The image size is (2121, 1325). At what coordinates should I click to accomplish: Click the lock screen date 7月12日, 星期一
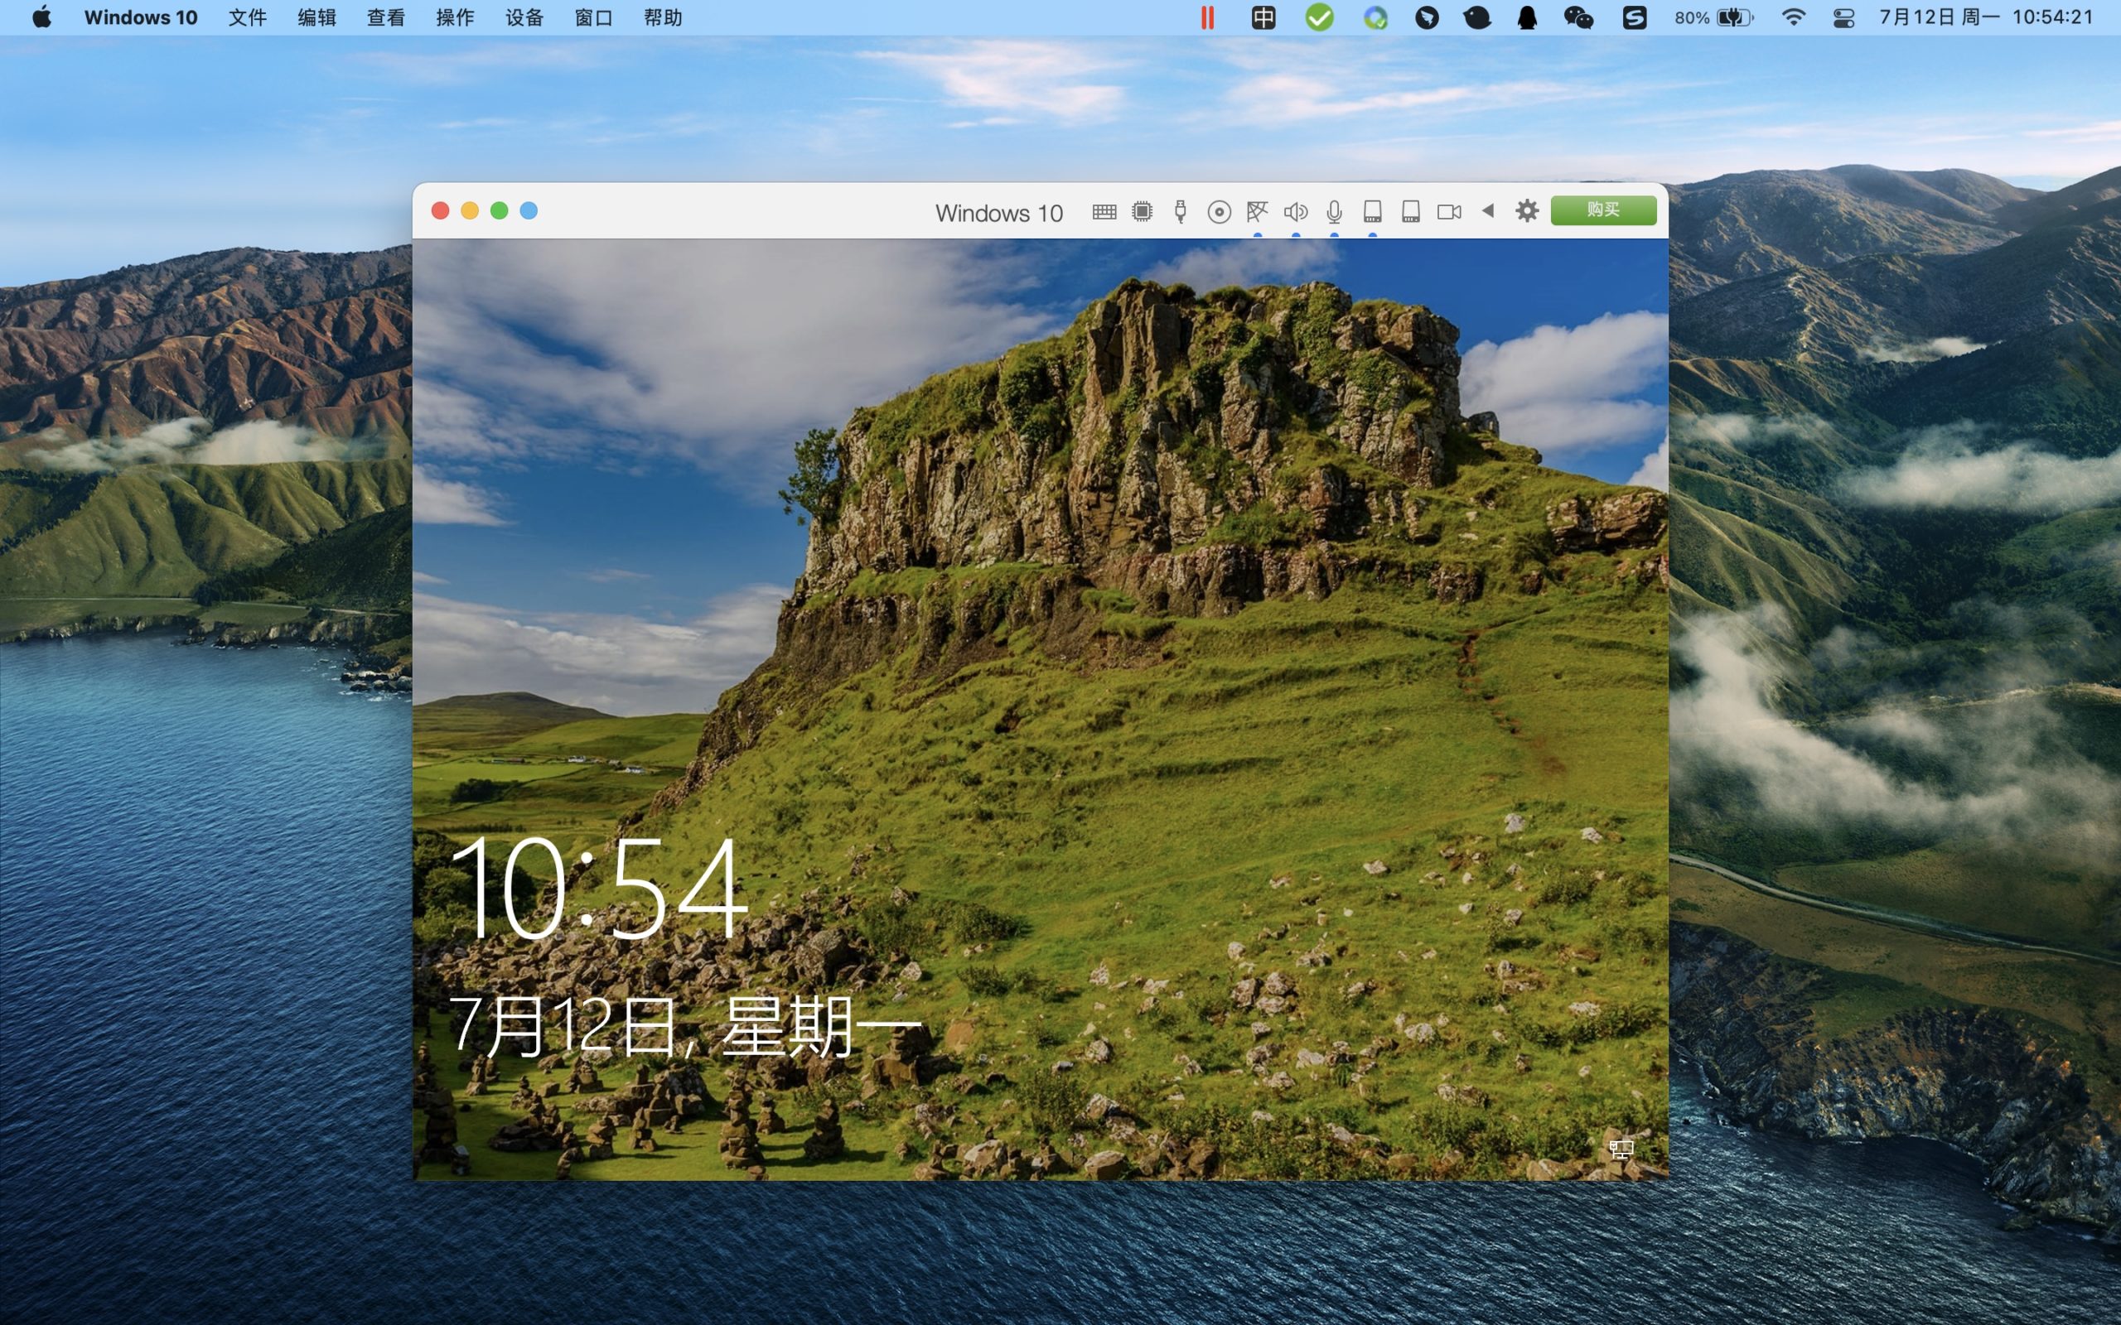click(x=685, y=1026)
